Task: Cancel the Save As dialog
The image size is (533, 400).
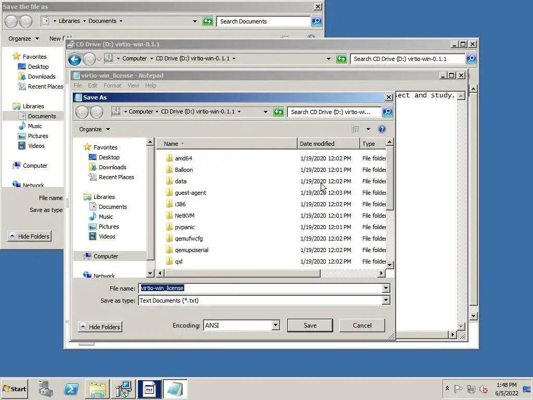Action: coord(362,326)
